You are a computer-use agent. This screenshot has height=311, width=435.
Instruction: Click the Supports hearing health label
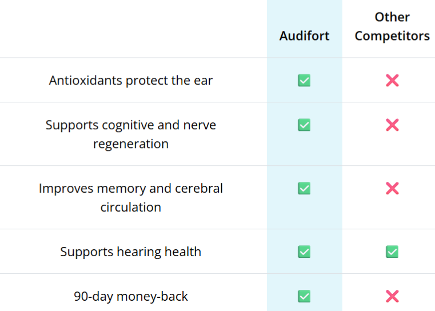click(x=131, y=252)
